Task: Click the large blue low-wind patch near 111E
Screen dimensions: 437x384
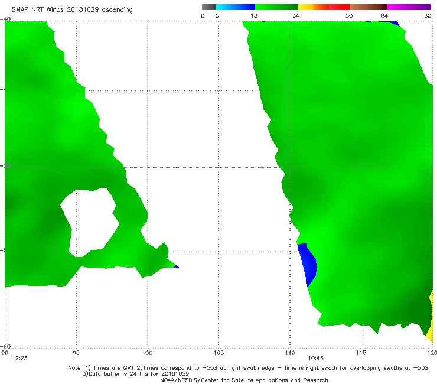Action: 308,263
